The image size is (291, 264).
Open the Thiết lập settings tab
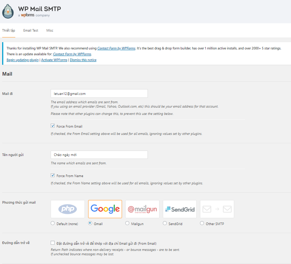point(8,31)
